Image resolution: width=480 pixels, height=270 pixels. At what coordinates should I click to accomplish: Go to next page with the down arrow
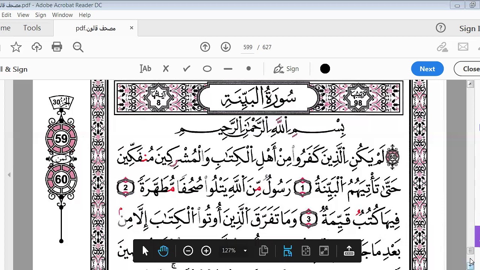point(226,47)
